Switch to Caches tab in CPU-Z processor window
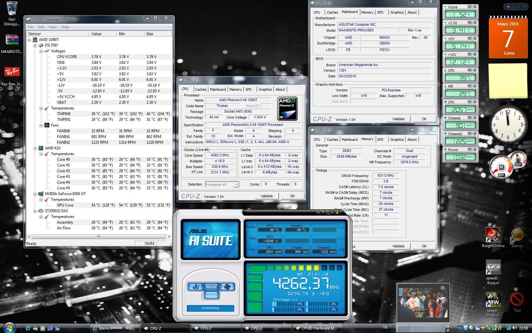This screenshot has height=333, width=532. (200, 90)
